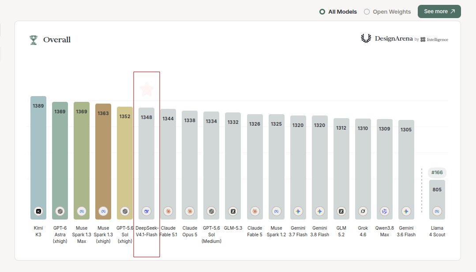The height and width of the screenshot is (272, 476).
Task: Click the score 1363
Action: tap(103, 113)
